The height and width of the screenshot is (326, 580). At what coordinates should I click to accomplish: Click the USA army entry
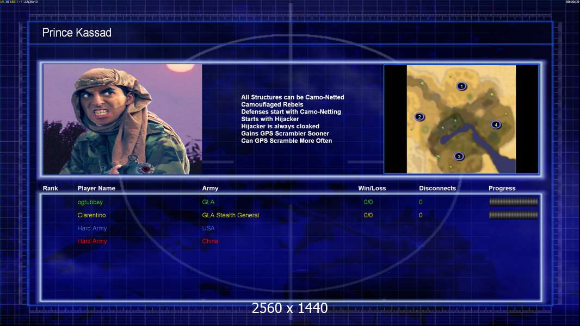click(208, 228)
